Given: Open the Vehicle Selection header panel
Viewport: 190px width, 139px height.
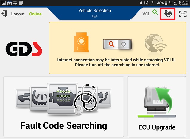Looking at the screenshot, I should [x=95, y=13].
